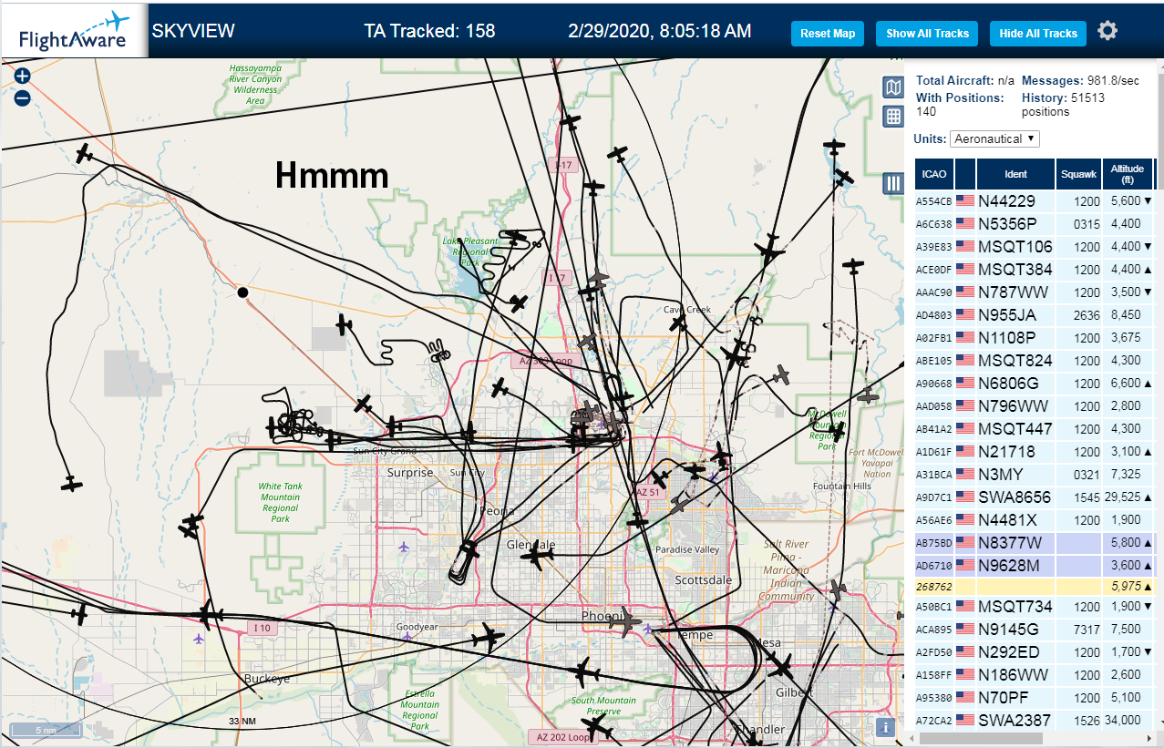Select the grey aircraft icon over Phoenix

(627, 620)
